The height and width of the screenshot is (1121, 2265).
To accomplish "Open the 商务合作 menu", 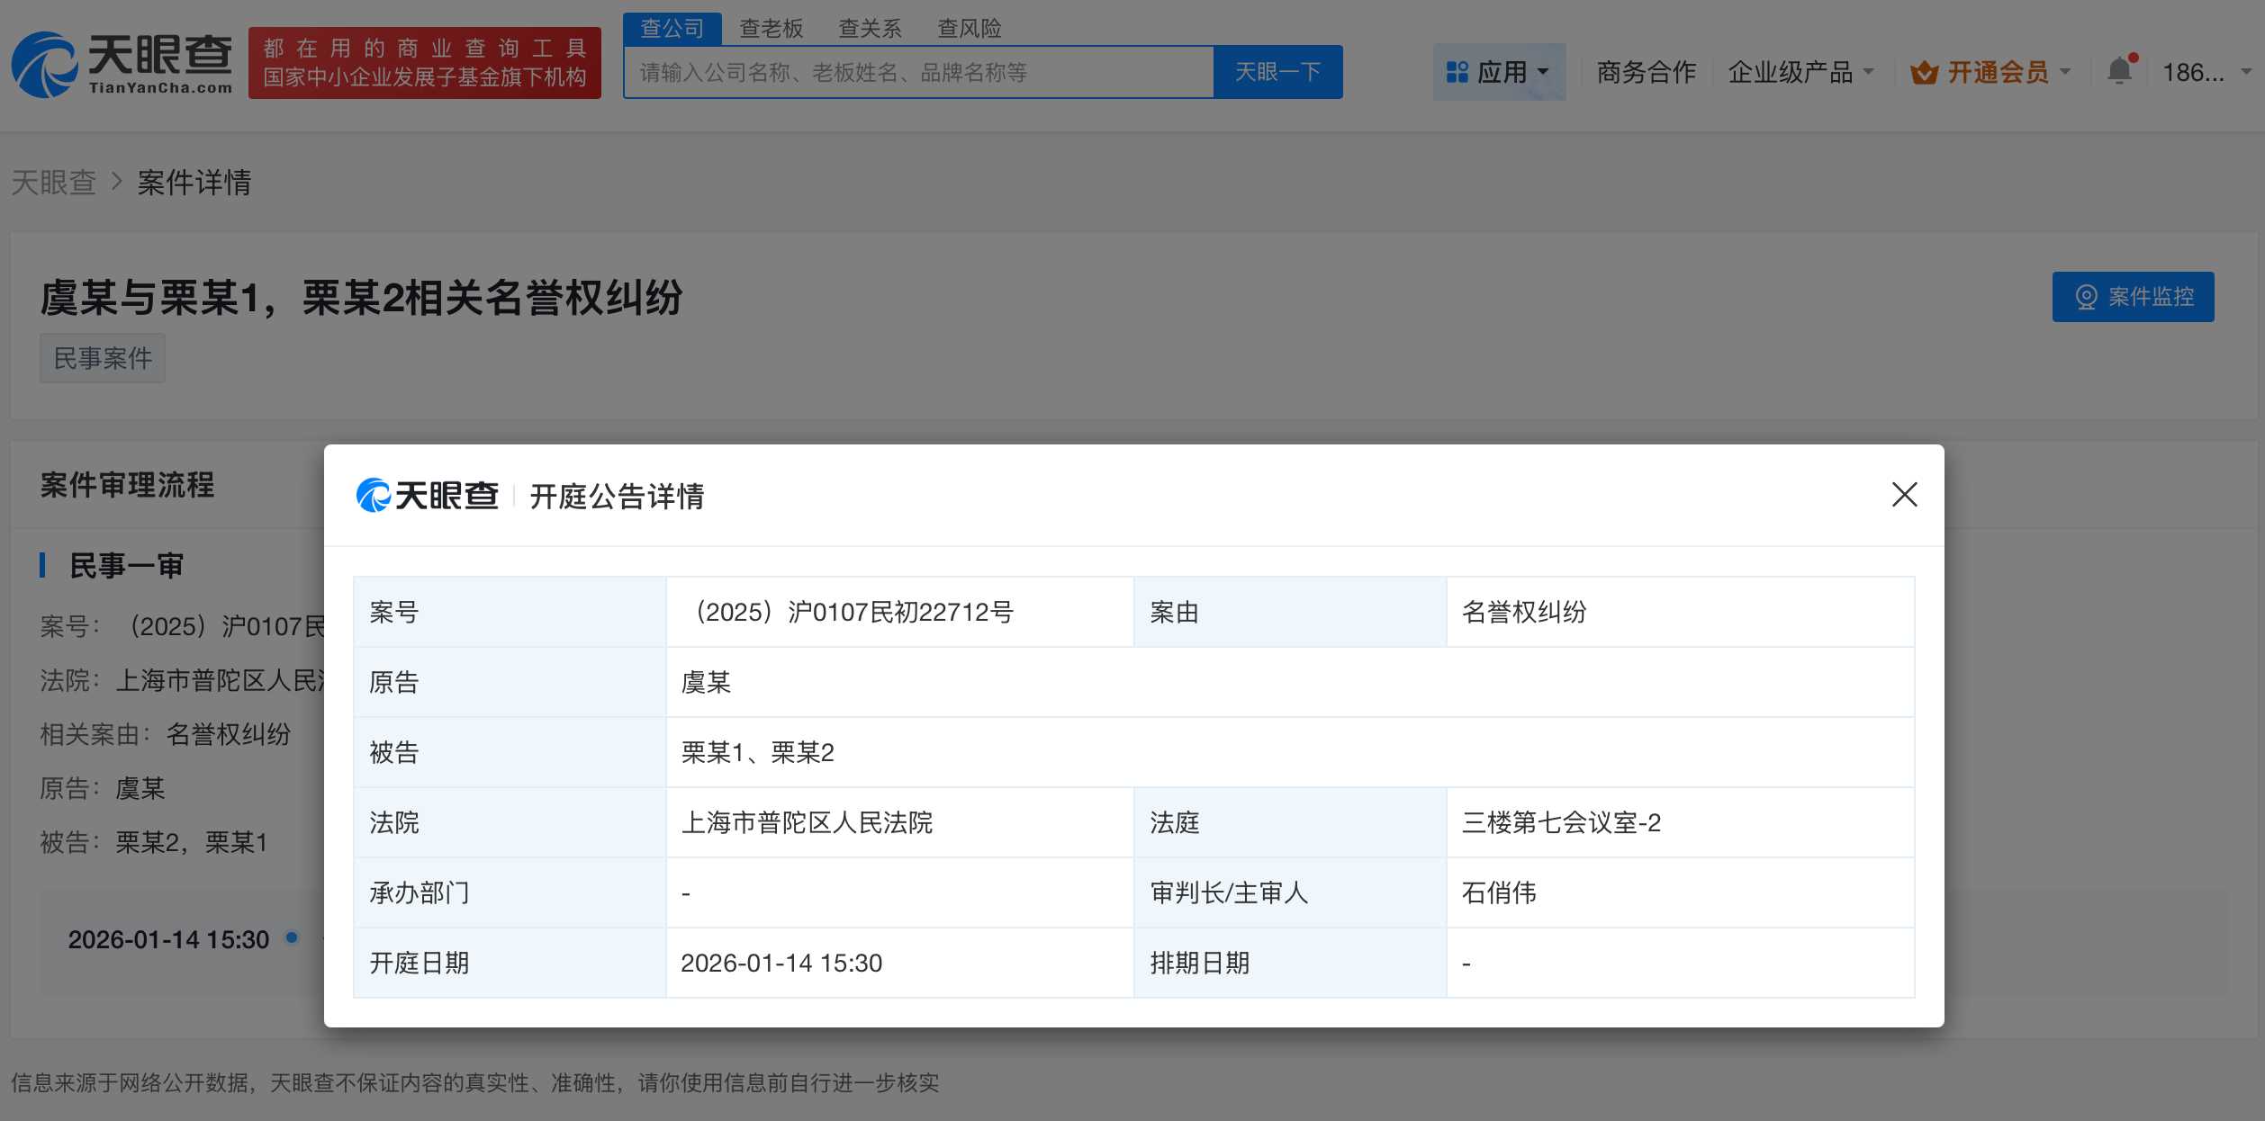I will point(1646,72).
